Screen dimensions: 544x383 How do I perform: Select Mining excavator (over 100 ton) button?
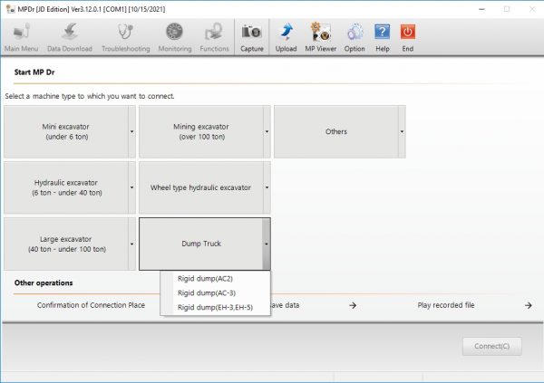coord(201,131)
